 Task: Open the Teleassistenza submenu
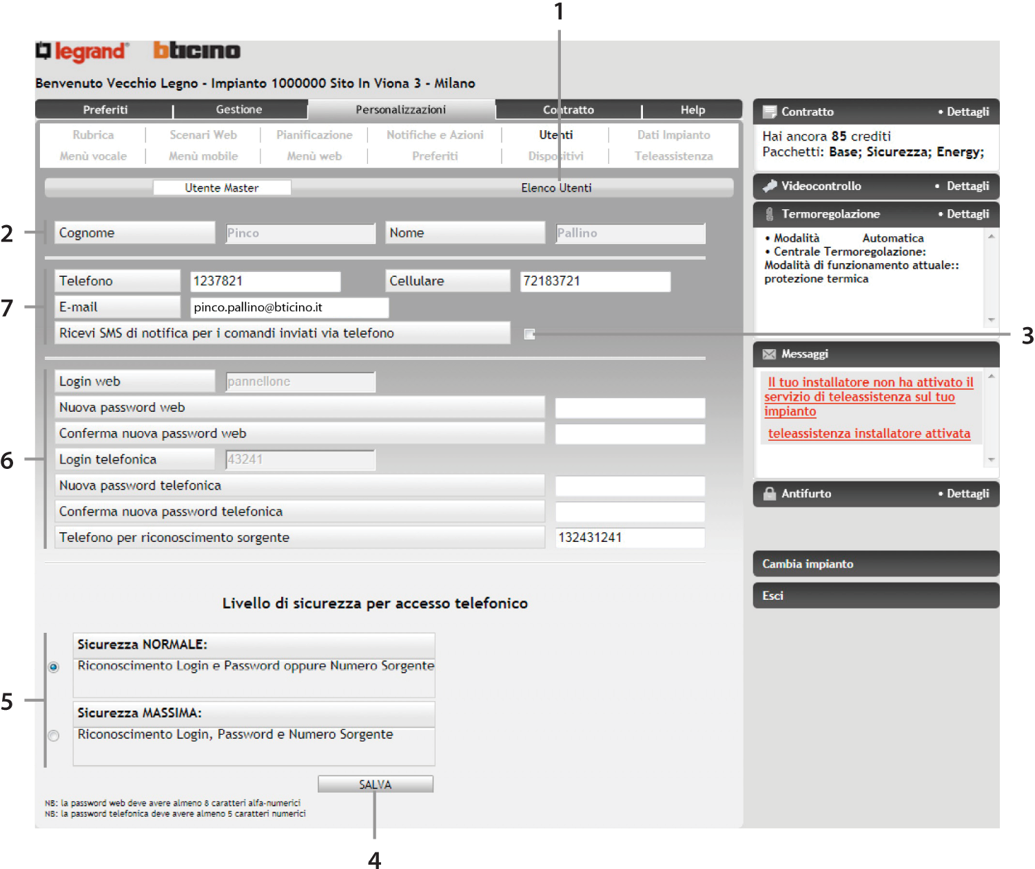coord(673,156)
